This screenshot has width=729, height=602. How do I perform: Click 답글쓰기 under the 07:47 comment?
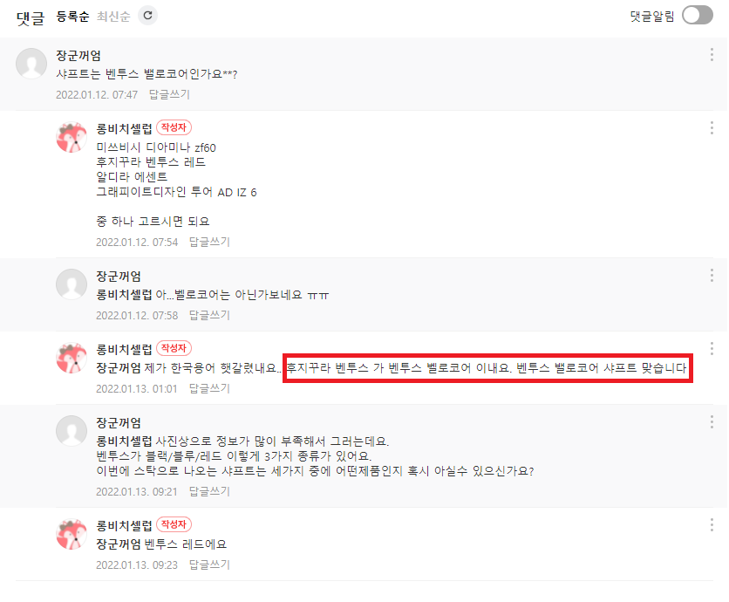169,94
